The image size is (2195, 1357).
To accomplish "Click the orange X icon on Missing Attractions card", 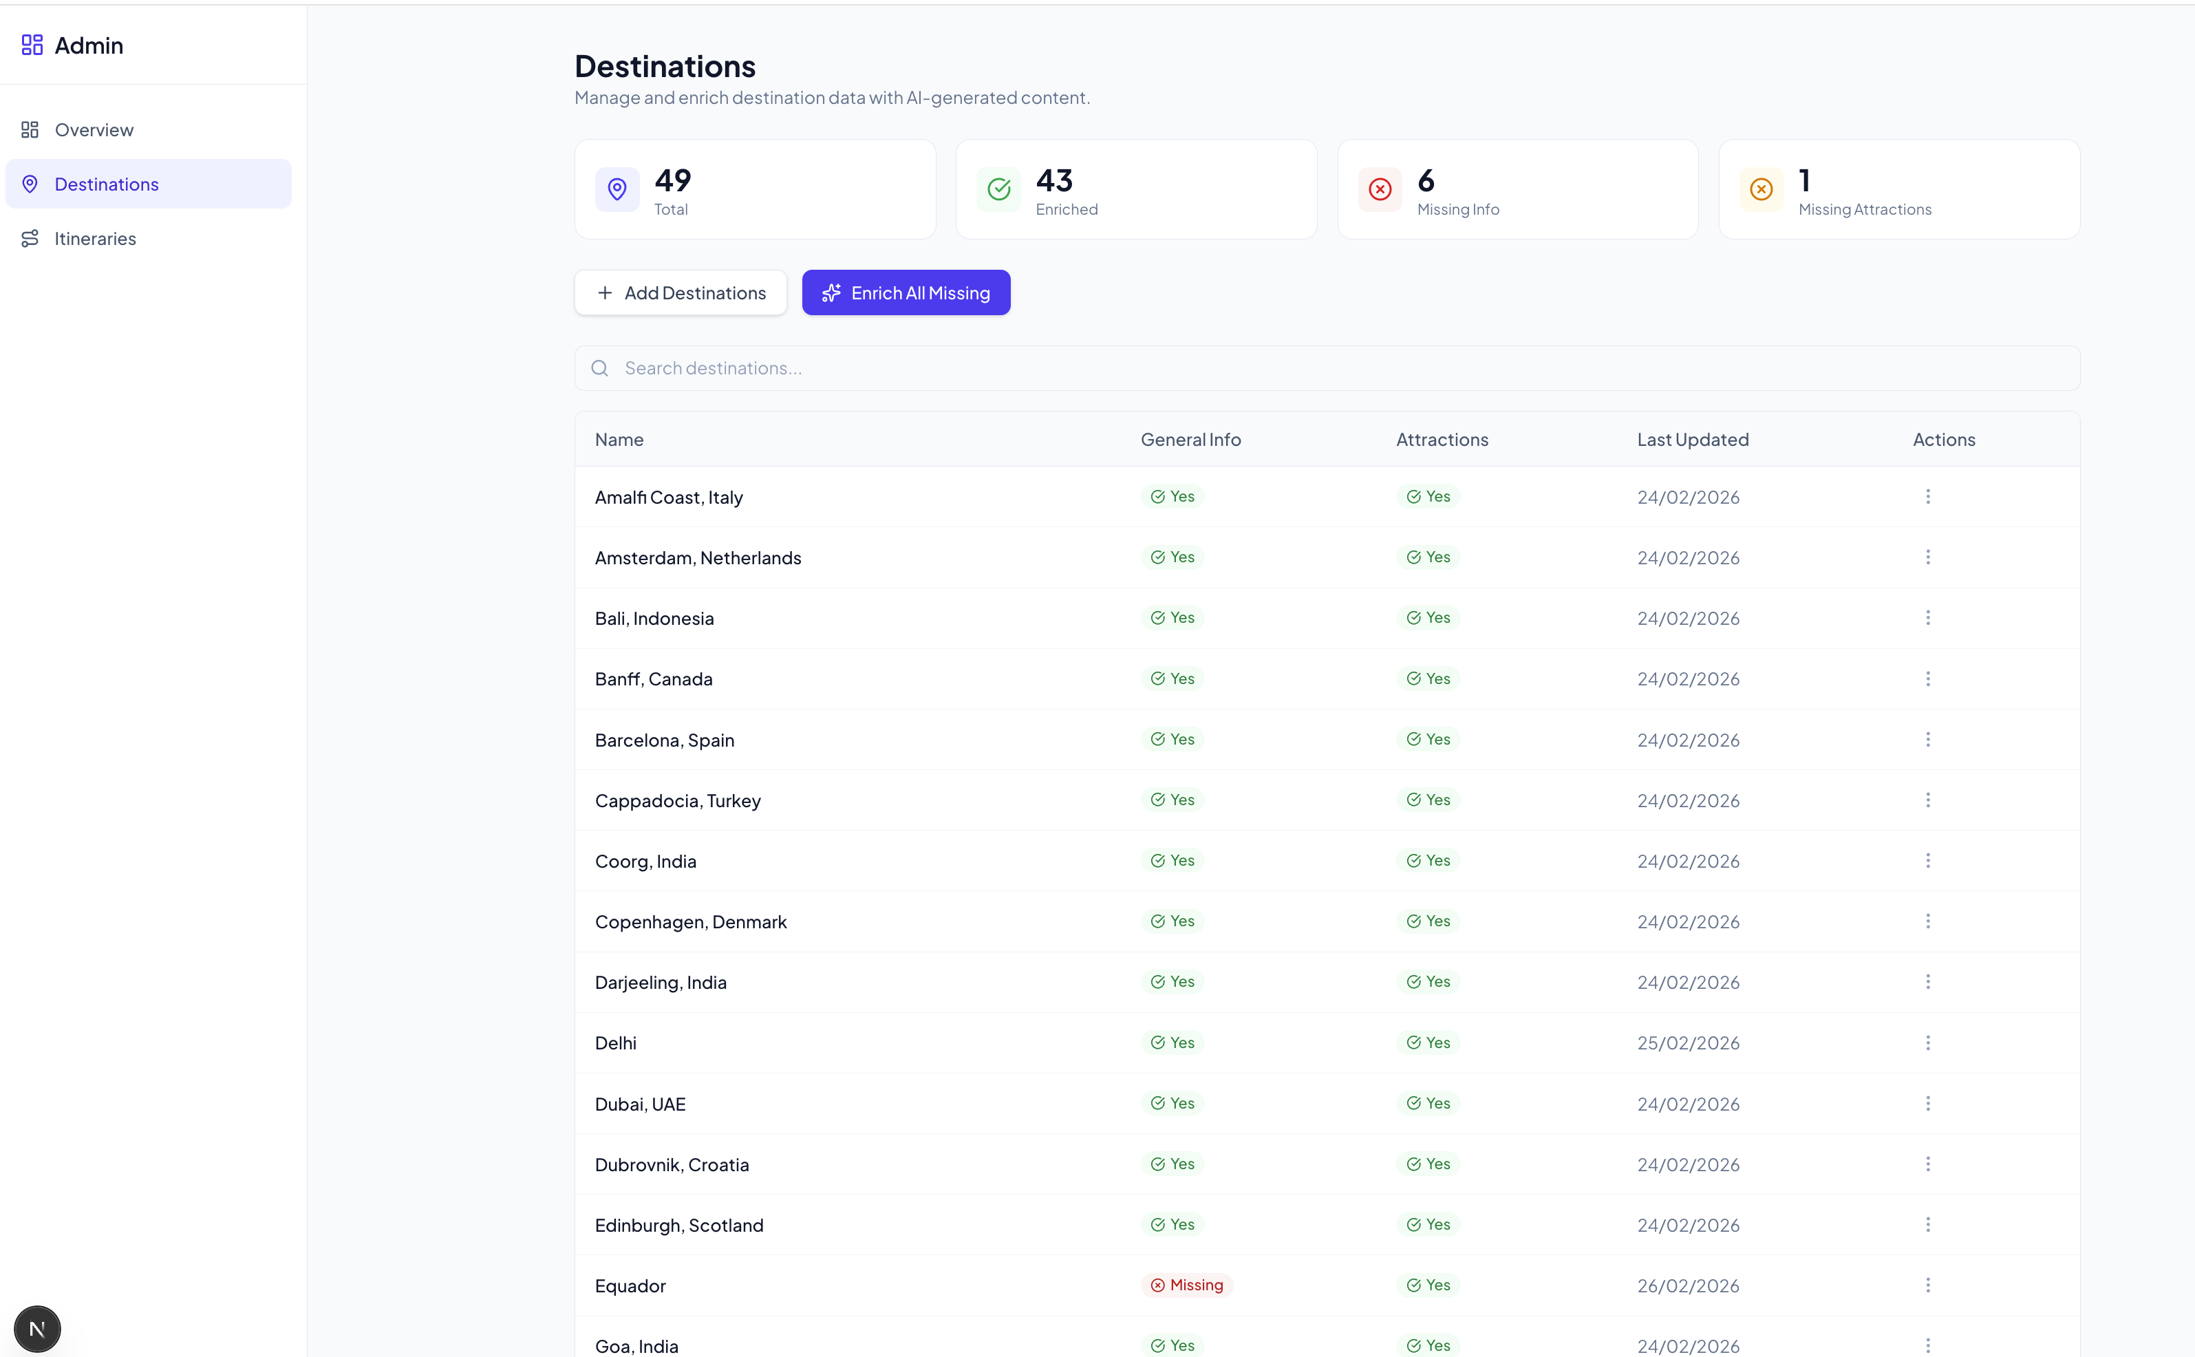I will (x=1761, y=189).
